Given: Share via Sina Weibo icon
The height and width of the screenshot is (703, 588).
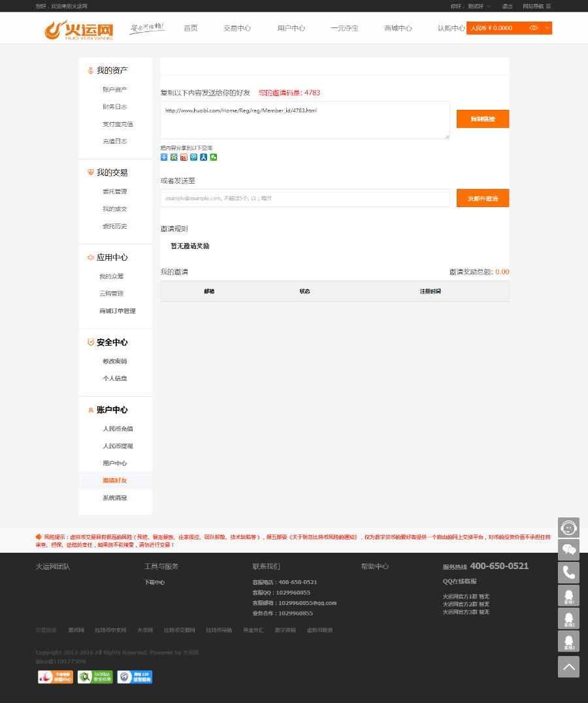Looking at the screenshot, I should point(184,157).
